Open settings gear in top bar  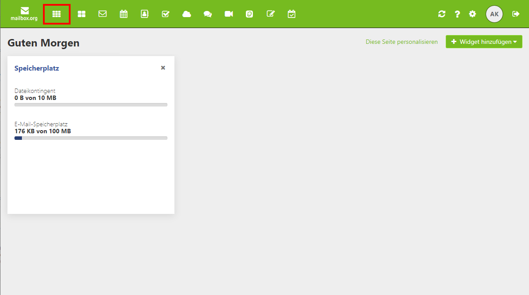[x=472, y=14]
